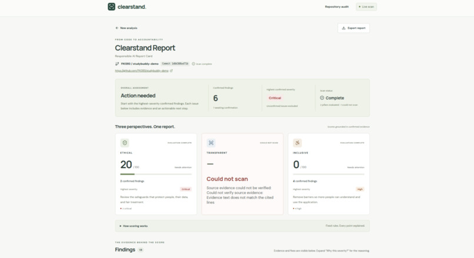Open the Repository audit nav item
Viewport: 474px width, 258px height.
pos(337,6)
